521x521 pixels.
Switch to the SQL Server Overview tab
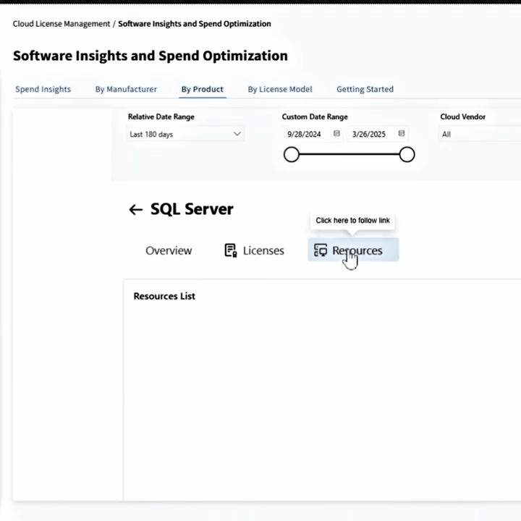(169, 250)
